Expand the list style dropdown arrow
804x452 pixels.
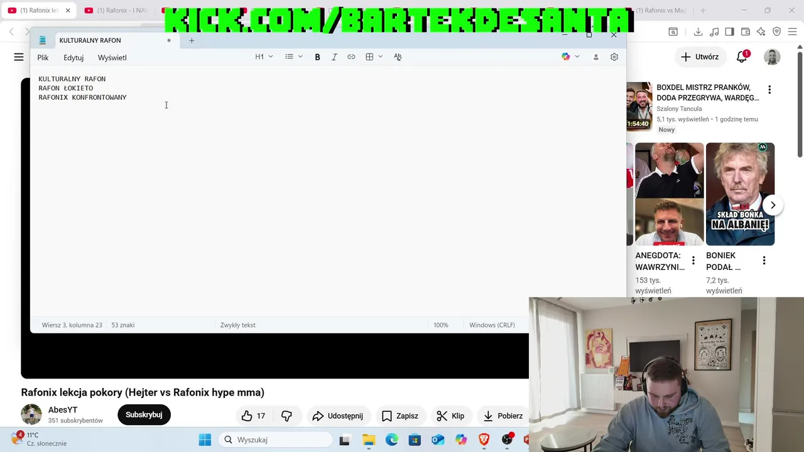(300, 57)
